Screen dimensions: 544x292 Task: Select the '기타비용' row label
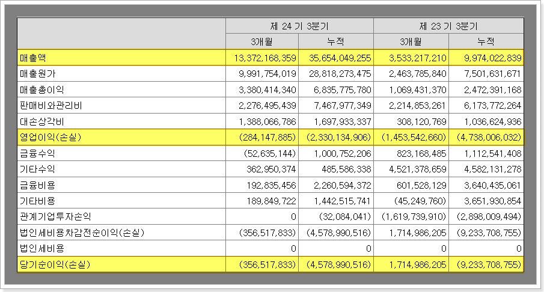(x=37, y=201)
